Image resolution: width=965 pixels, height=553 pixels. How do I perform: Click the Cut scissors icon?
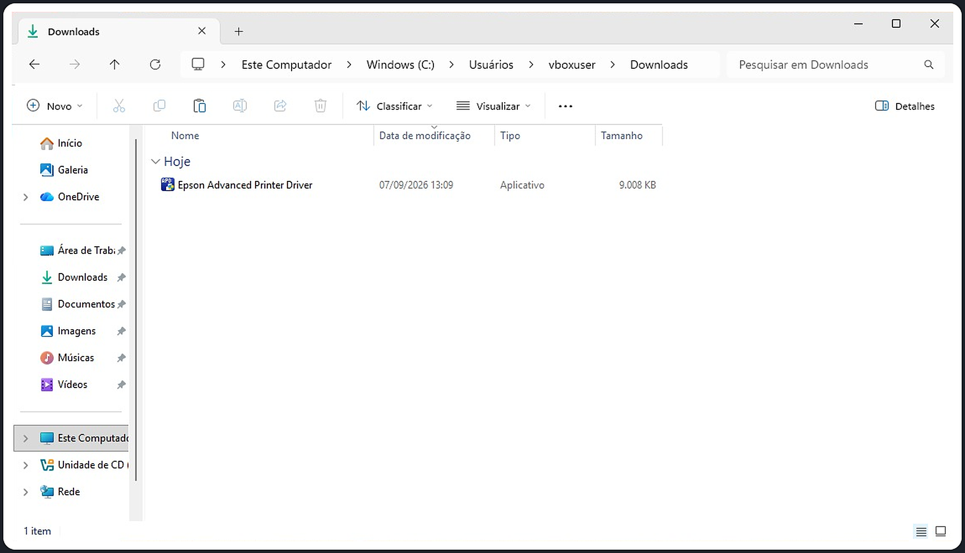click(119, 106)
